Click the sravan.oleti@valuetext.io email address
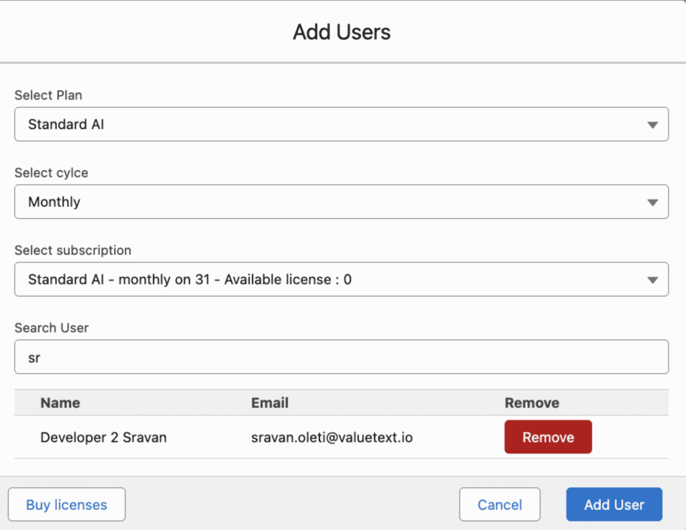The image size is (686, 530). [332, 438]
